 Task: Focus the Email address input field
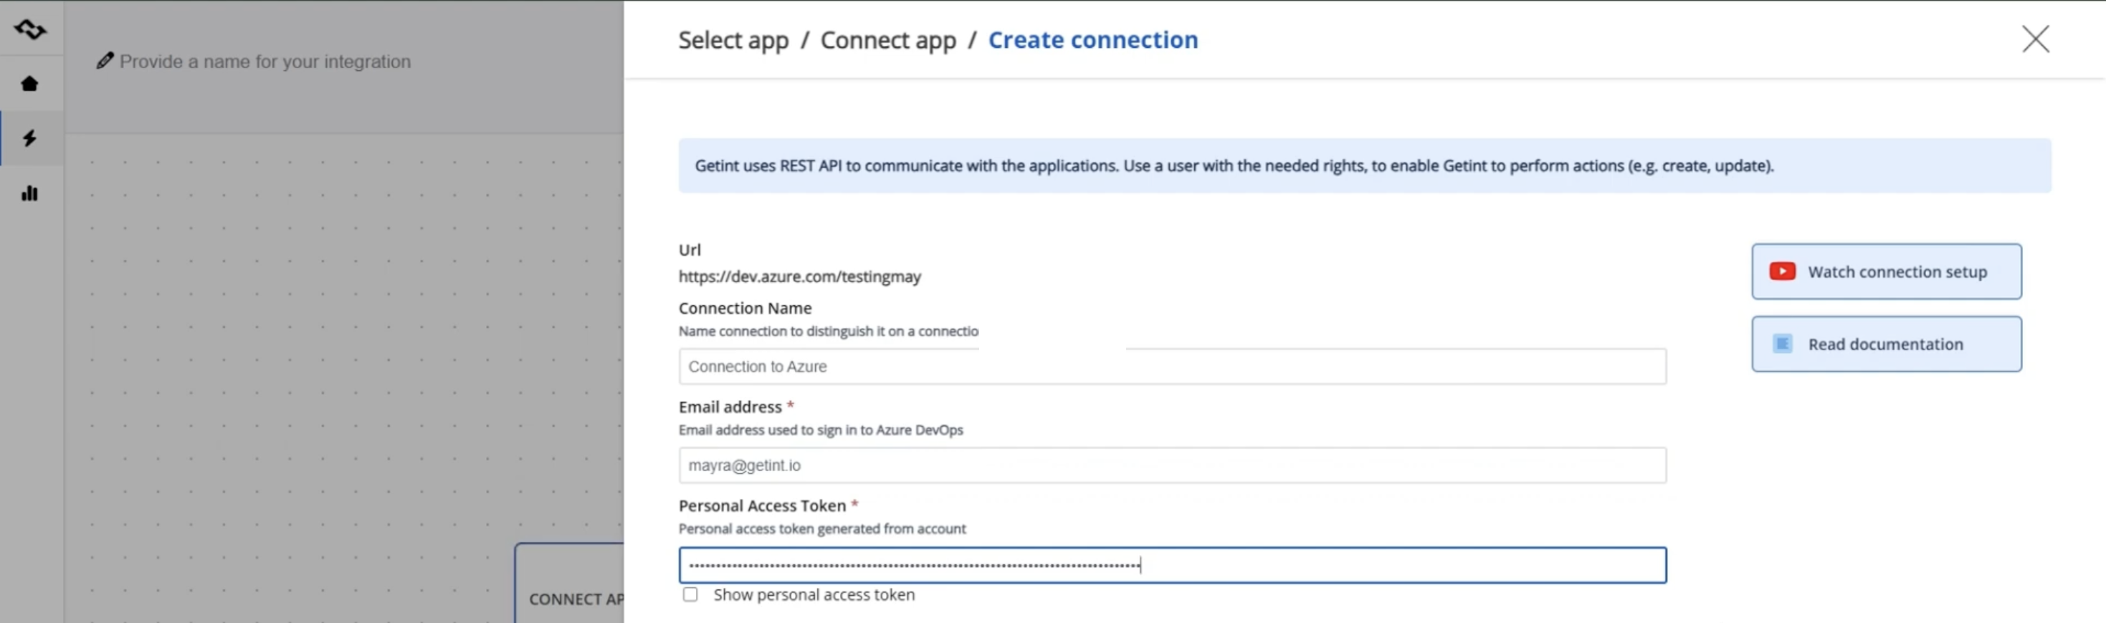[1173, 465]
